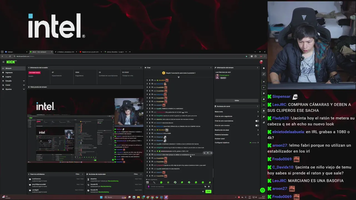The width and height of the screenshot is (356, 200).
Task: Click the pencil edit icon in right toolbar
Action: (264, 74)
